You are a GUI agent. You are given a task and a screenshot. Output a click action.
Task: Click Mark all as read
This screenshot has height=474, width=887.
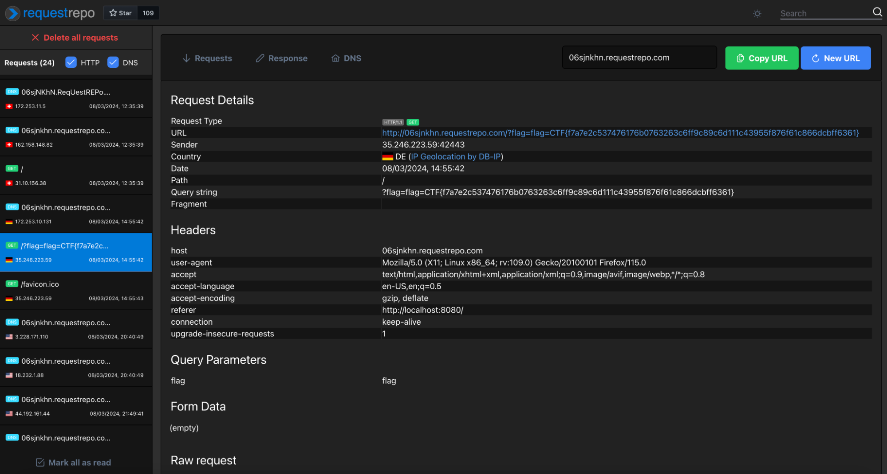click(74, 462)
